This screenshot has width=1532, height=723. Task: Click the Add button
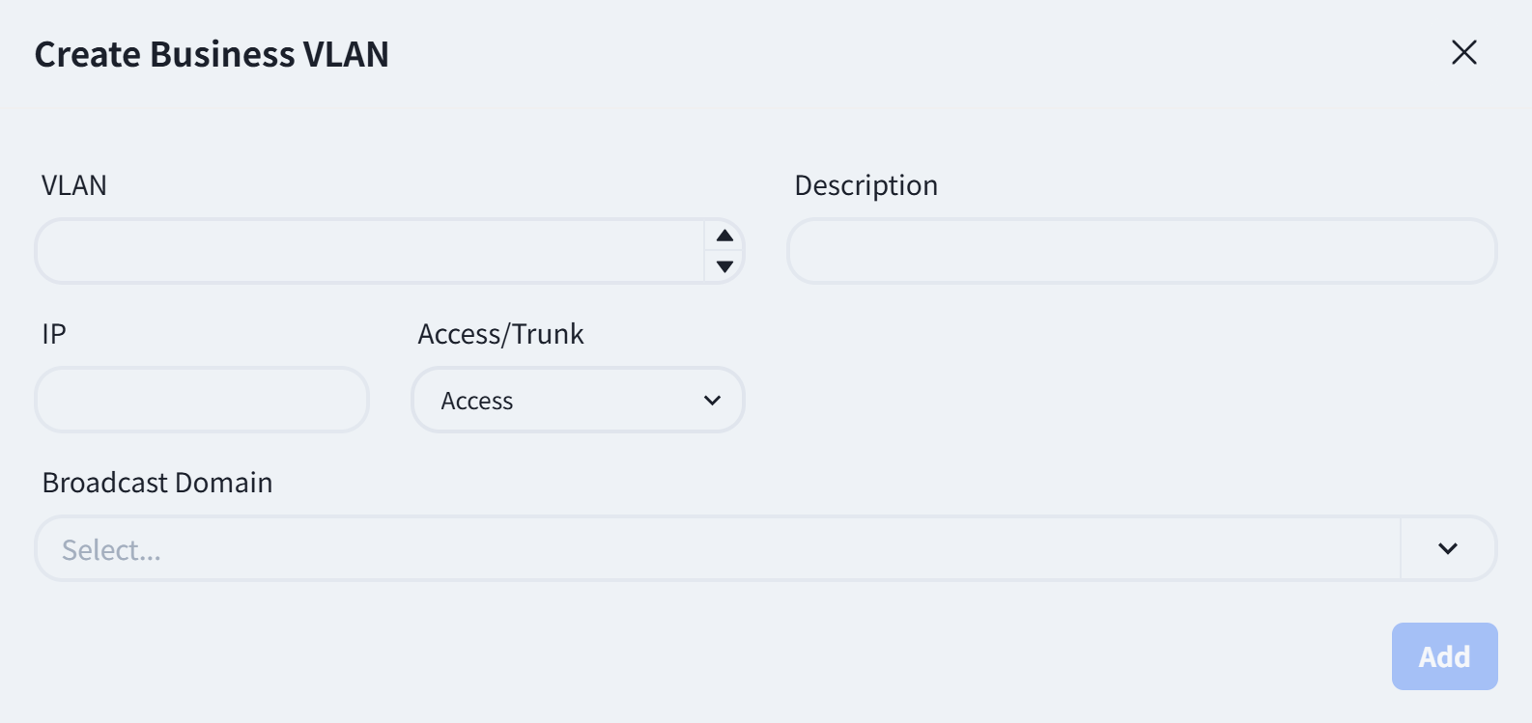(1445, 656)
